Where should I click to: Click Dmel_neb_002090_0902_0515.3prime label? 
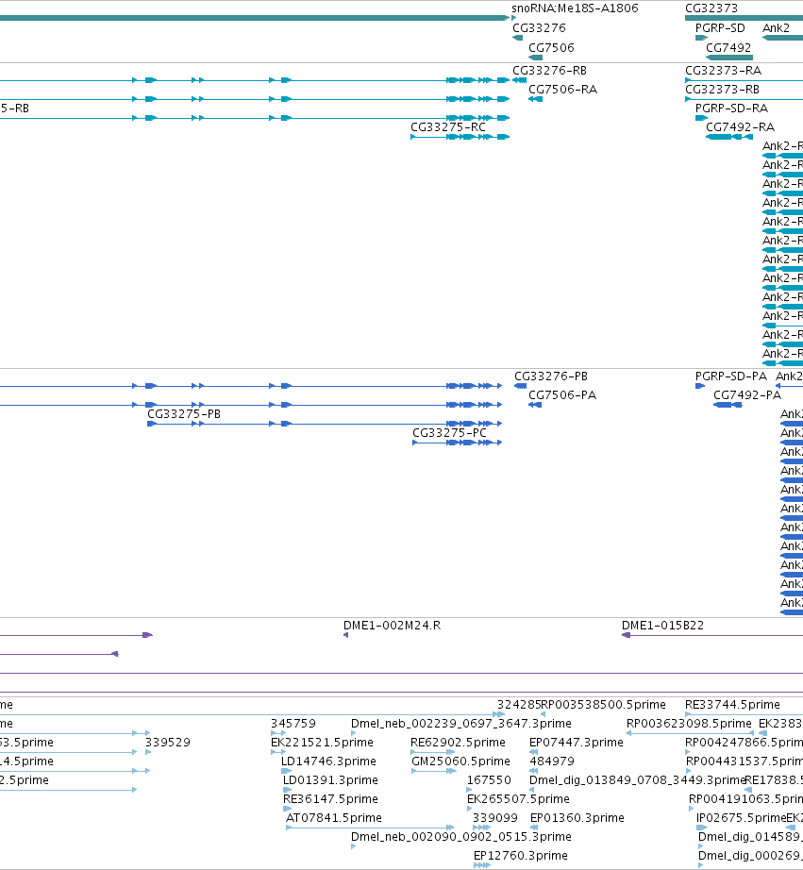(461, 837)
